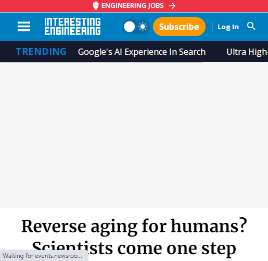Click the white knob of theme toggle
The height and width of the screenshot is (261, 268).
(x=129, y=27)
